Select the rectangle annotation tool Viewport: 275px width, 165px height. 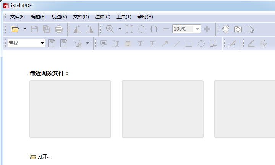tap(189, 44)
